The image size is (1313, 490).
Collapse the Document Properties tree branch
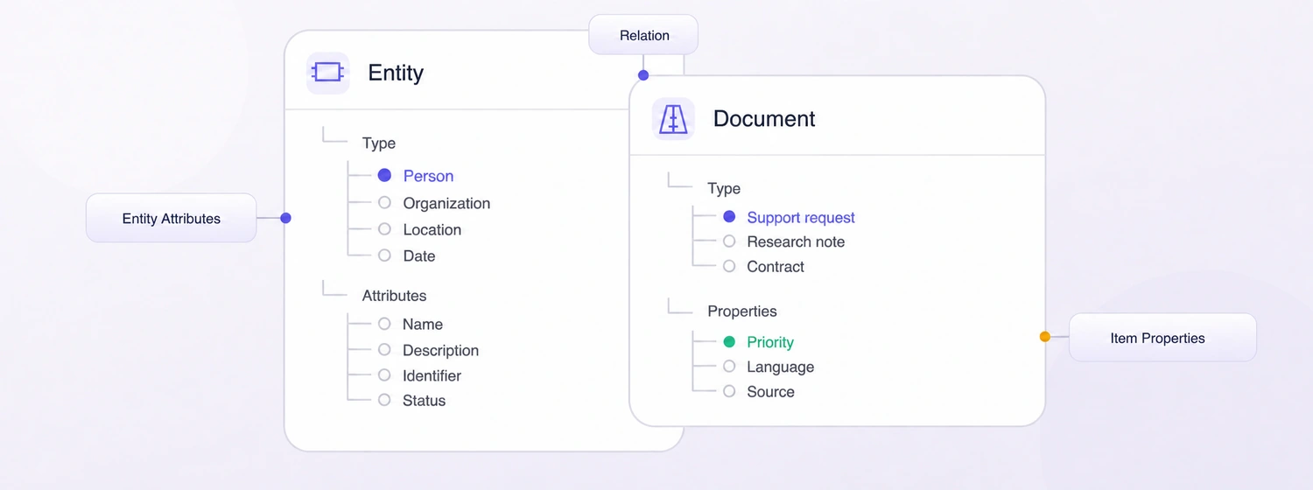(681, 304)
